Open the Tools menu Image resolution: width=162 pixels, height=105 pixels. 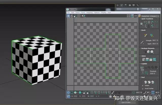pyautogui.click(x=83, y=13)
